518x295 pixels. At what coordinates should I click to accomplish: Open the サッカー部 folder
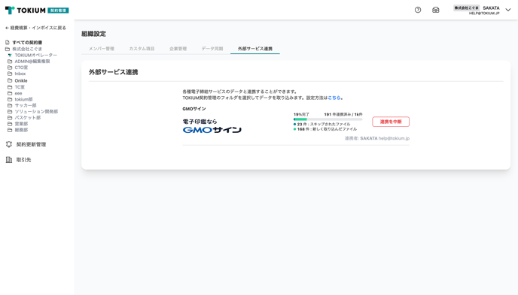tap(26, 105)
